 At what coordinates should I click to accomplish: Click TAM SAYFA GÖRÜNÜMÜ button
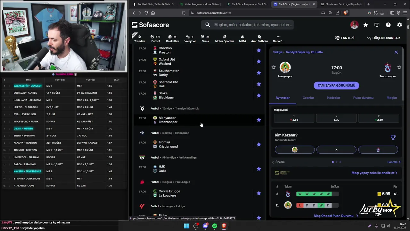(336, 86)
